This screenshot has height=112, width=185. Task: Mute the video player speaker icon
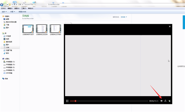[162, 101]
